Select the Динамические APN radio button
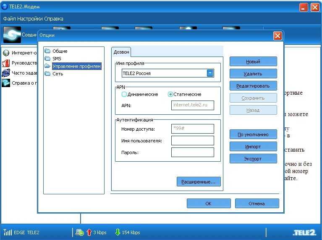 click(124, 94)
